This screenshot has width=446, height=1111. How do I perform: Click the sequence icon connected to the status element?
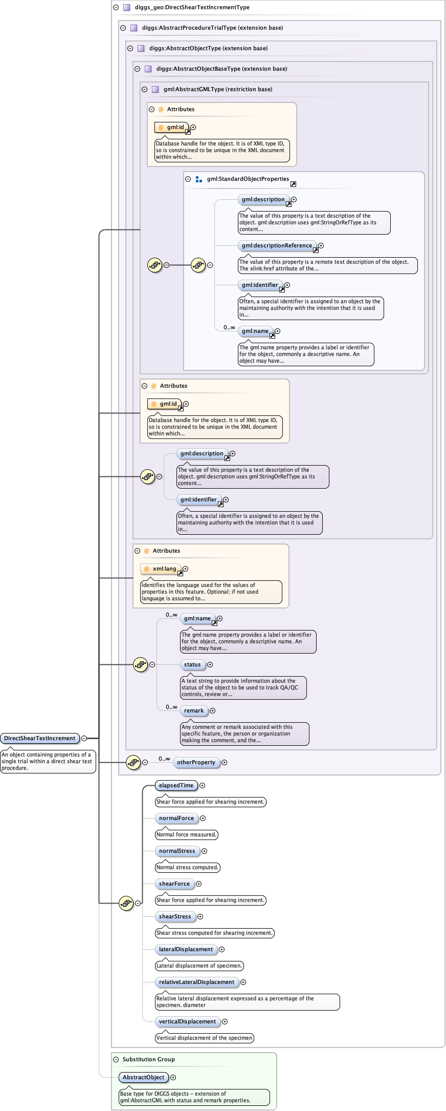[x=140, y=664]
